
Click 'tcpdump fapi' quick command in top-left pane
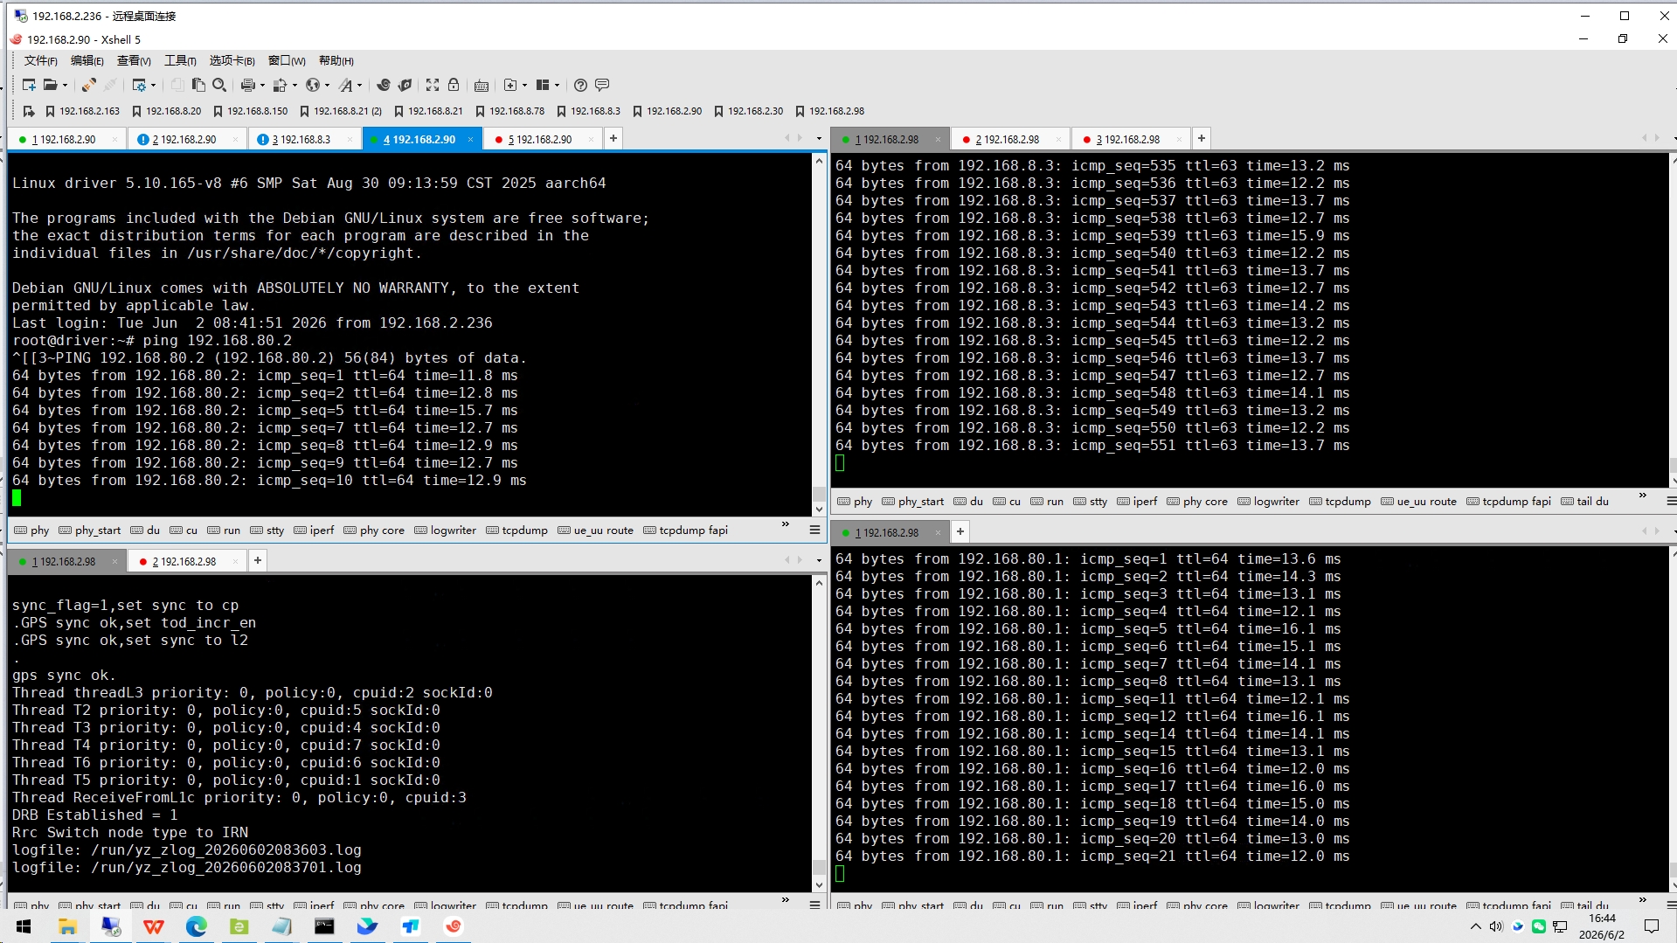coord(685,530)
